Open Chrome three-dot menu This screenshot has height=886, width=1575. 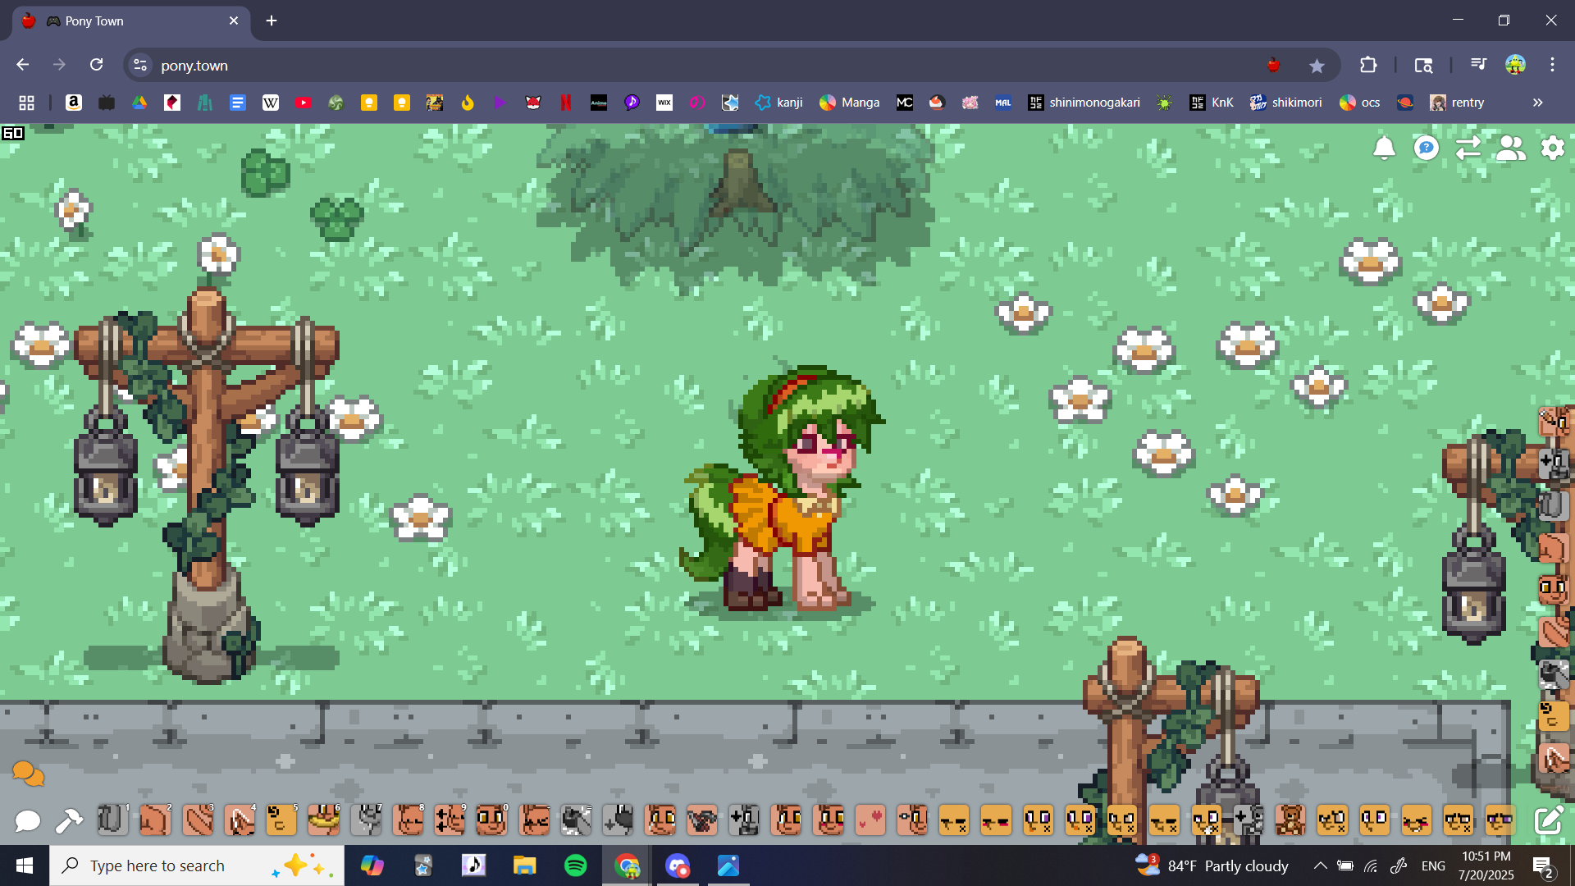coord(1552,65)
